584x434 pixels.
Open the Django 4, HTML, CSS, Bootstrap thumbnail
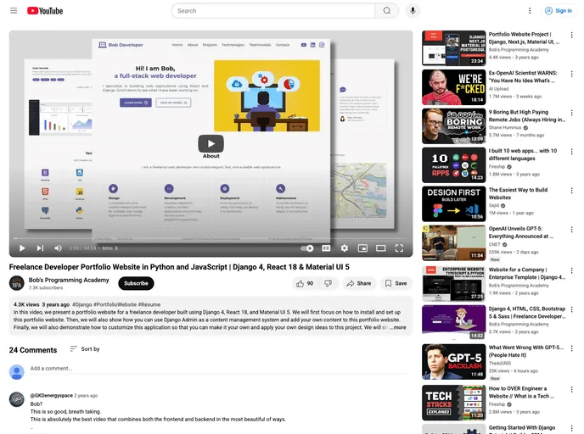tap(453, 323)
